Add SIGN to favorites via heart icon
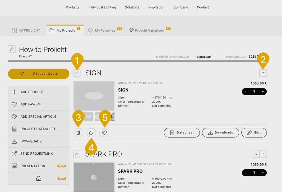Viewport: 282px width, 192px height. point(104,133)
